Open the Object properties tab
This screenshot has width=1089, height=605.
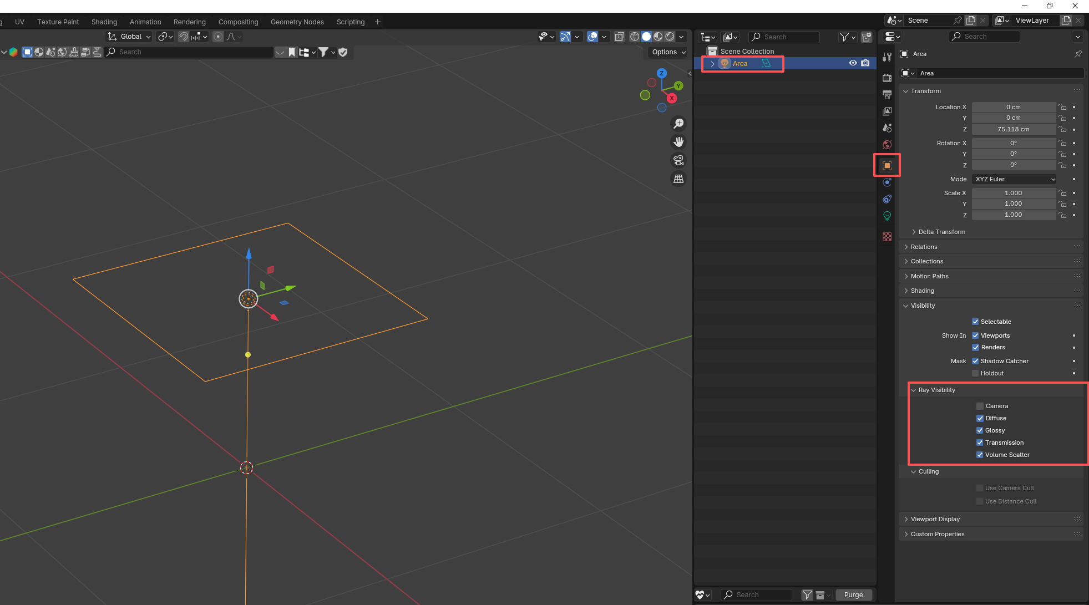coord(887,165)
